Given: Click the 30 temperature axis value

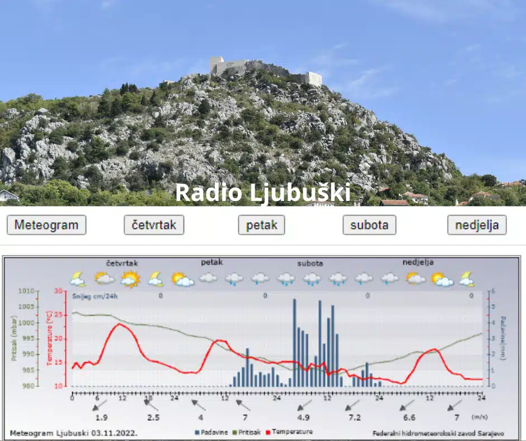Looking at the screenshot, I should pyautogui.click(x=58, y=291).
